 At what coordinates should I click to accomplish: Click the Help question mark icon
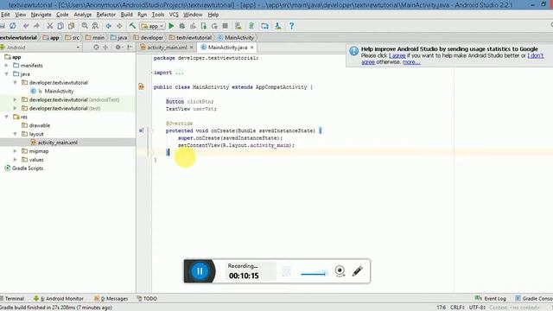coord(291,26)
